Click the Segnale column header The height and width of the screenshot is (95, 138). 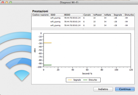tap(118, 15)
